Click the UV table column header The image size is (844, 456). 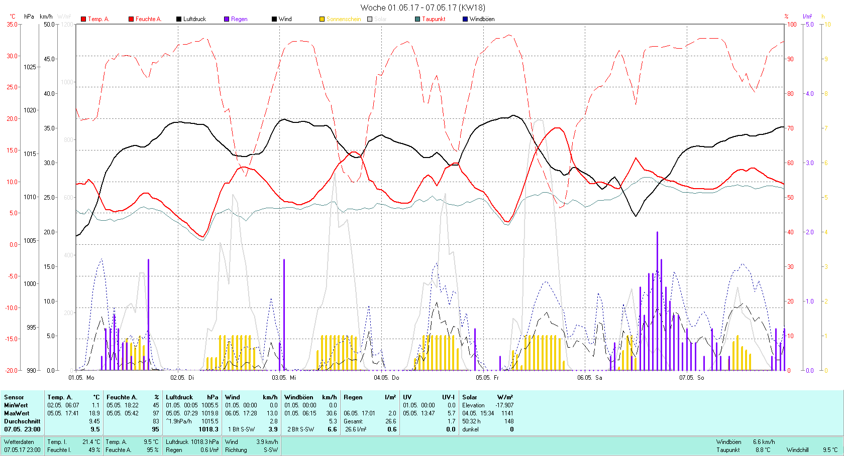coord(407,397)
